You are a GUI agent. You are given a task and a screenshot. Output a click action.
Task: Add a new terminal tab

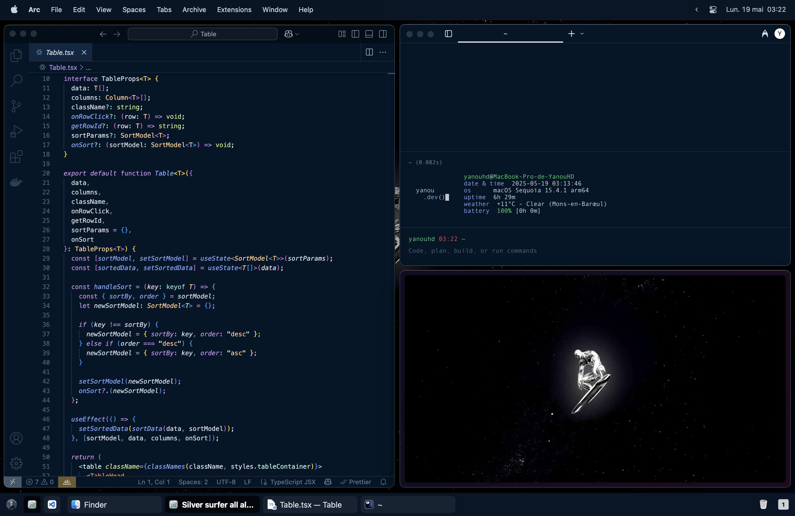click(572, 34)
